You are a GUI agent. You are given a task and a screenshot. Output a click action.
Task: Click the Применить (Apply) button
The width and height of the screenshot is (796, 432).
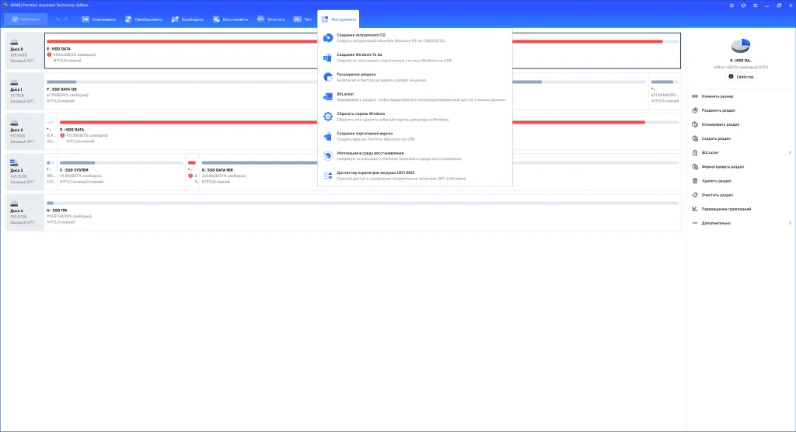[26, 19]
